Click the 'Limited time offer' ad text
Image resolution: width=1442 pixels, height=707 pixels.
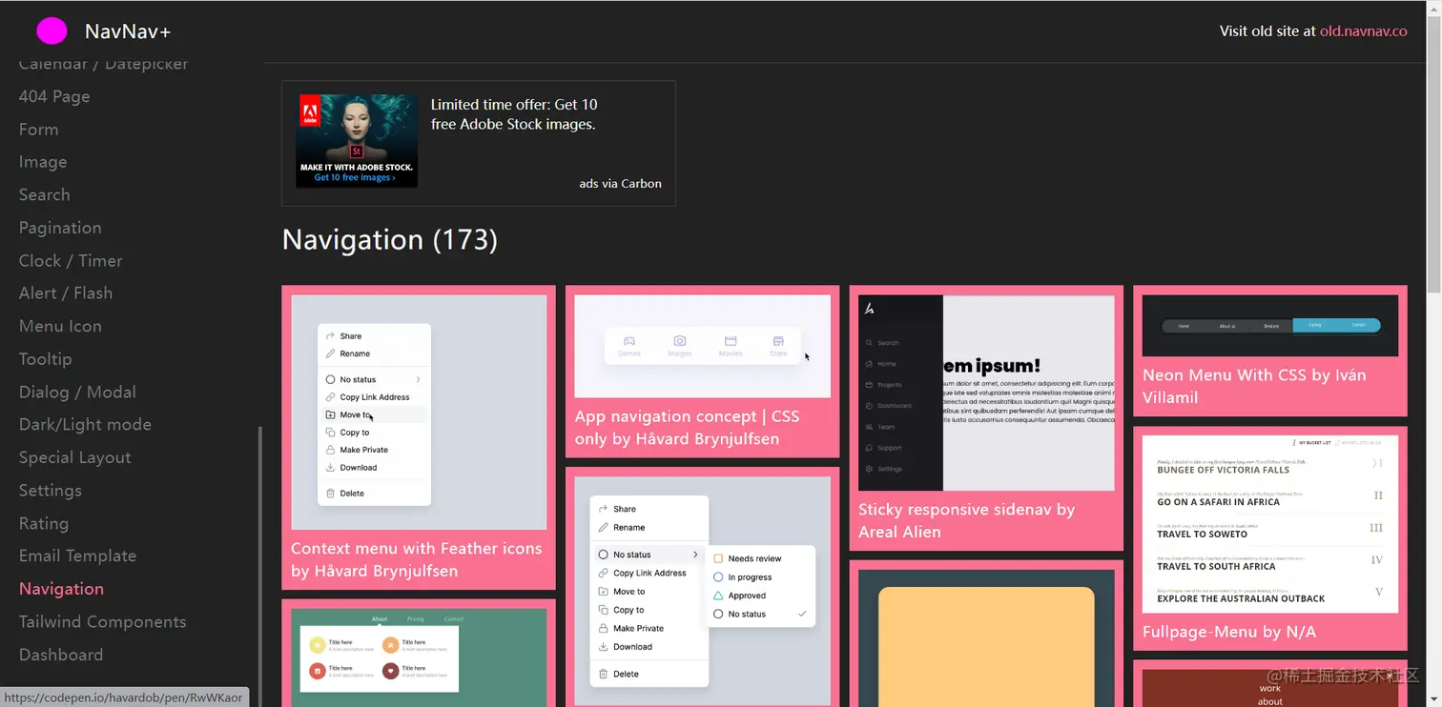point(514,114)
